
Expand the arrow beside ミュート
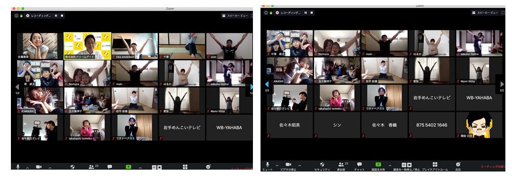(x=277, y=165)
